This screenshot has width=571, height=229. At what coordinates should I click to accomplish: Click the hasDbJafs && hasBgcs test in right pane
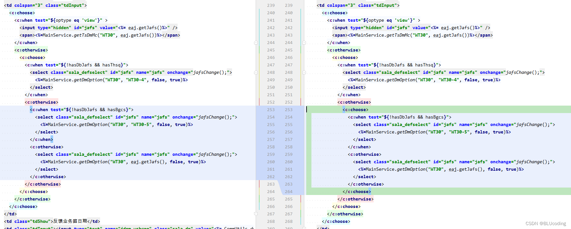tap(400, 117)
